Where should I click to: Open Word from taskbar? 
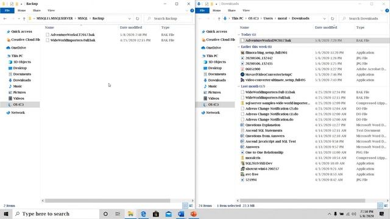(x=181, y=214)
